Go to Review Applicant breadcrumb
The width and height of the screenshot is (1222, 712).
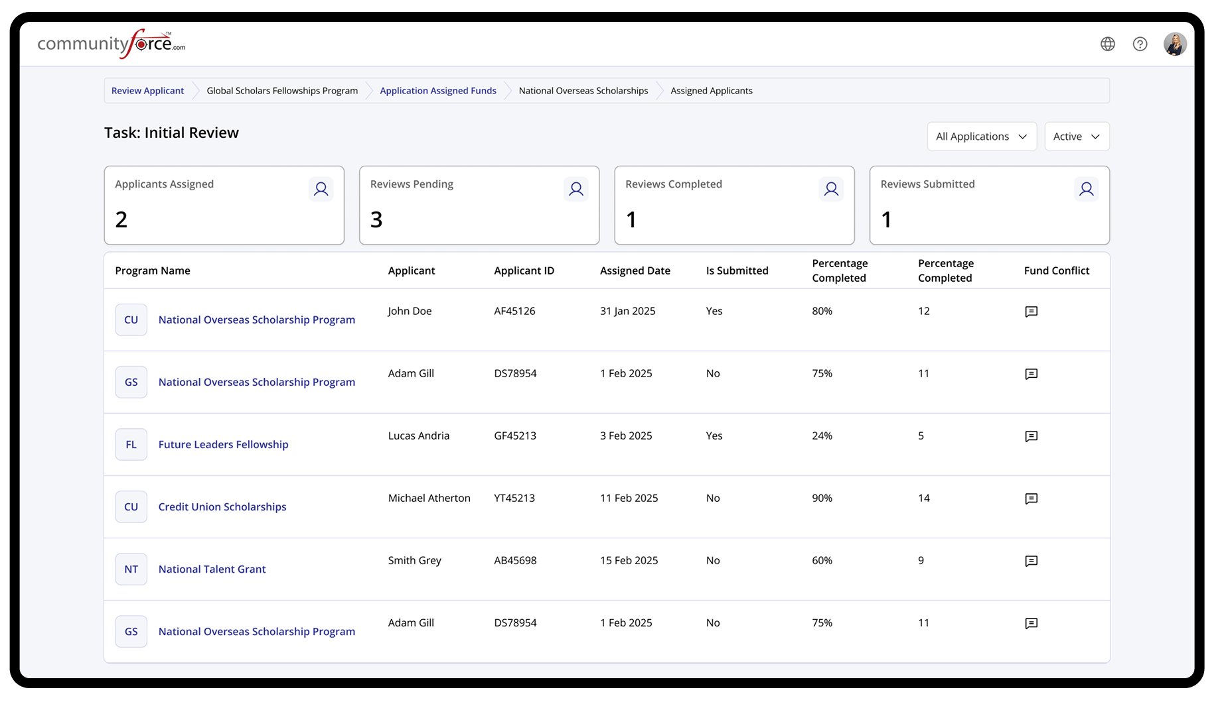pos(147,91)
